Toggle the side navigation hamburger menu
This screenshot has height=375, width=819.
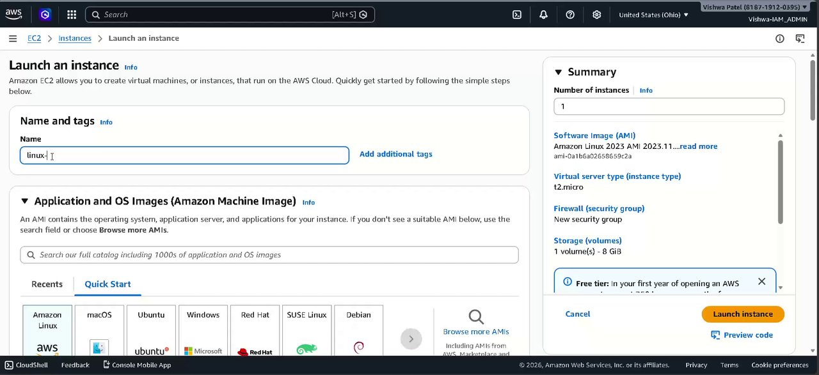[13, 38]
